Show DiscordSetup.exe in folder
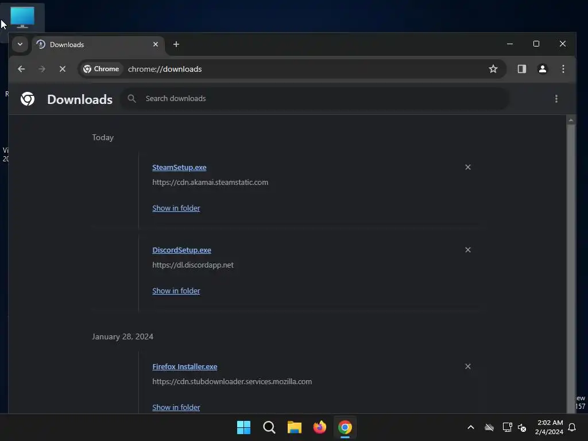Viewport: 588px width, 441px height. click(x=176, y=291)
